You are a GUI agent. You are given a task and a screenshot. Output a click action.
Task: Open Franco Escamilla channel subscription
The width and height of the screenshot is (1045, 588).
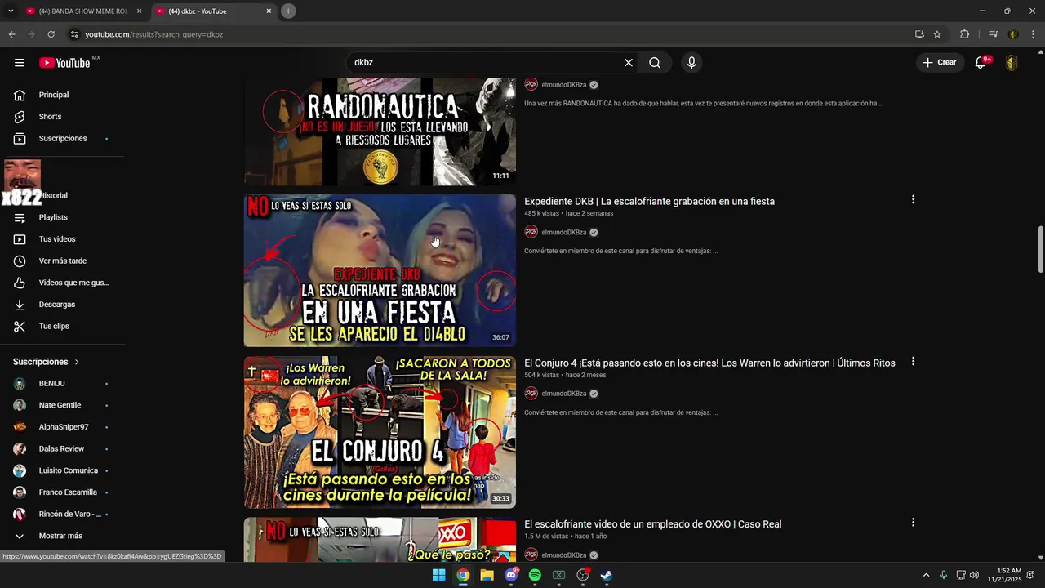coord(62,492)
